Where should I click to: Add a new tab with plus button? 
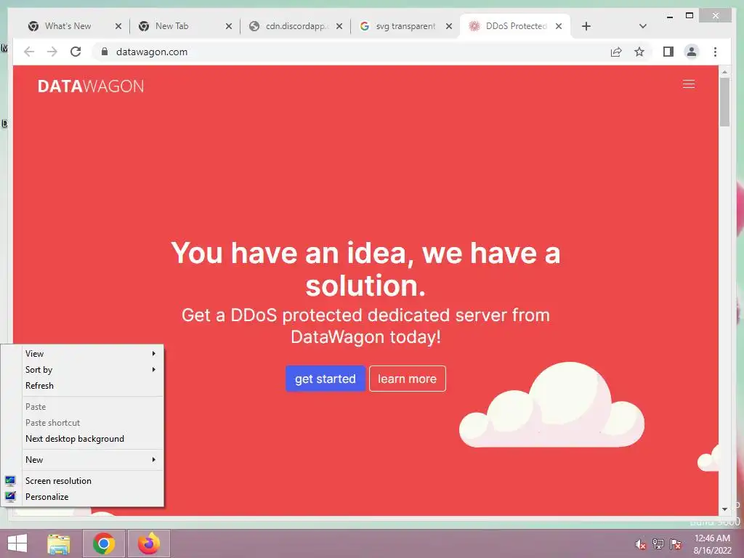click(x=586, y=26)
